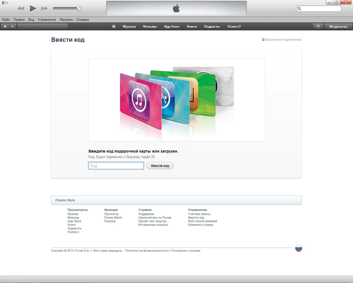The width and height of the screenshot is (353, 283).
Task: Switch to the App Store tab
Action: (172, 27)
